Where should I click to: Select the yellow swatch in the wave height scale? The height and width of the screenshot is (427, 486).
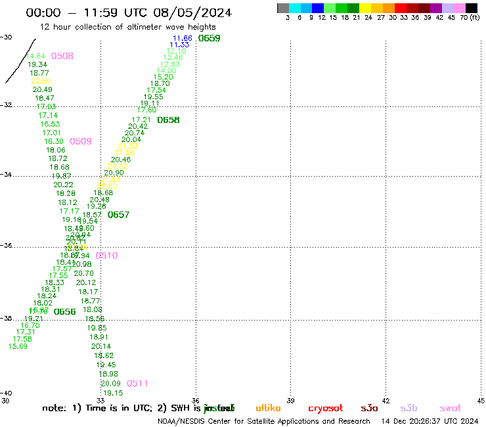(x=365, y=9)
